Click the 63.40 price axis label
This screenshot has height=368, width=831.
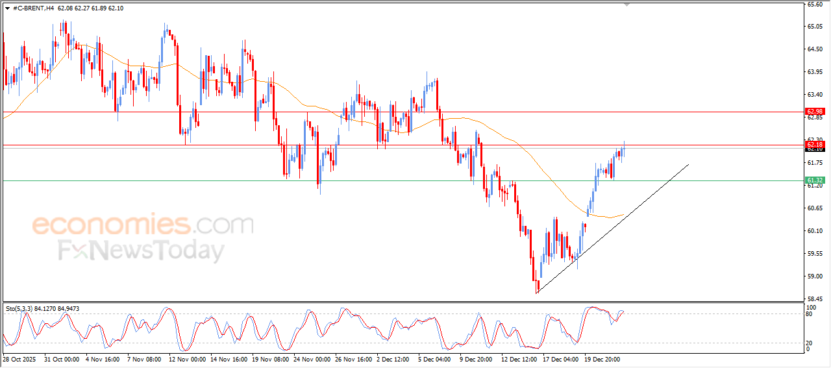(x=815, y=95)
